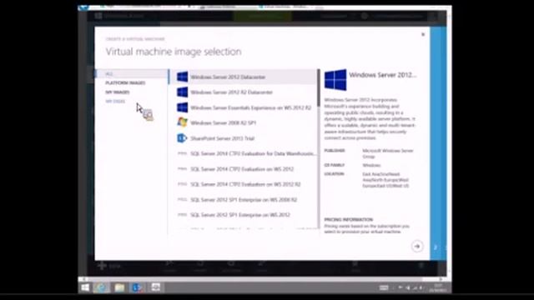Click the OS FAMILY label in details pane
Viewport: 534px width, 300px height.
coord(334,165)
